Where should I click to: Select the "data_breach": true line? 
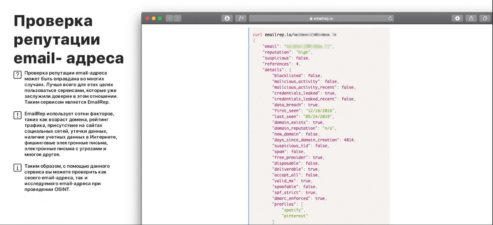pyautogui.click(x=296, y=105)
